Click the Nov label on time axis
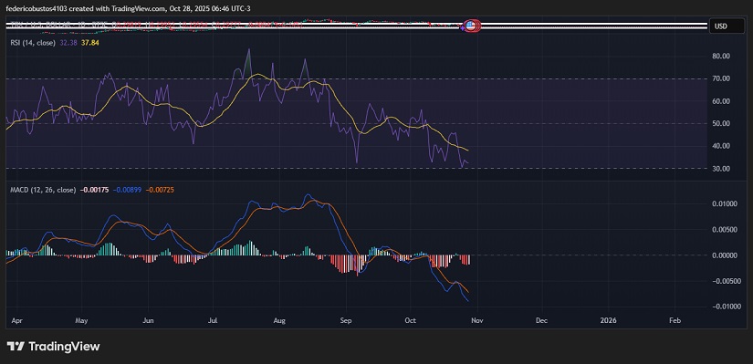The height and width of the screenshot is (364, 753). (x=476, y=320)
